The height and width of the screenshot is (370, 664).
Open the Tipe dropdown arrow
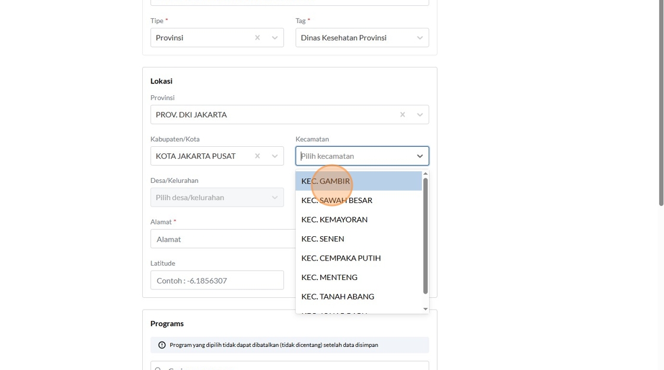coord(274,38)
